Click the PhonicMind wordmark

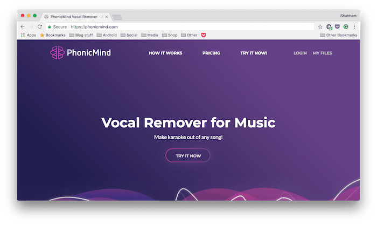pos(89,52)
